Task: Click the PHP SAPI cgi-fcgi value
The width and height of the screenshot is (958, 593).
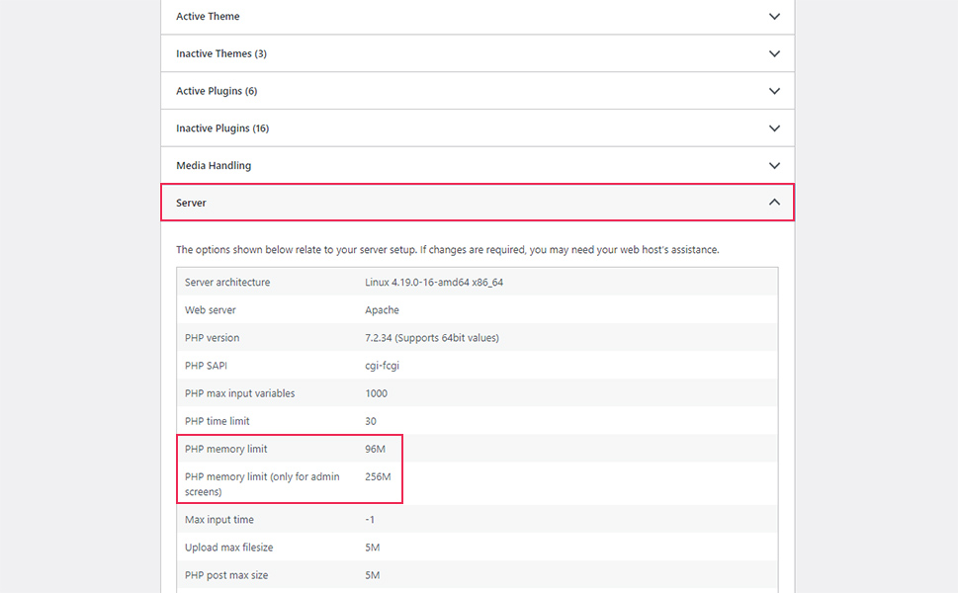Action: click(x=382, y=366)
